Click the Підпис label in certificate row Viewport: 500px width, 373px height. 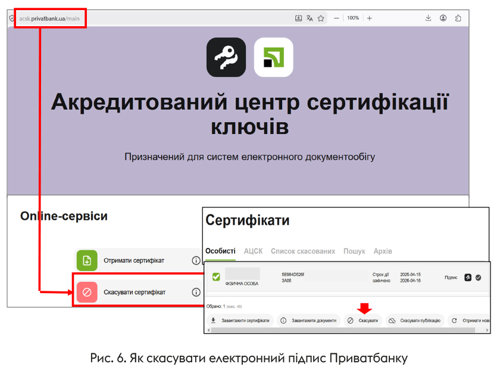451,278
